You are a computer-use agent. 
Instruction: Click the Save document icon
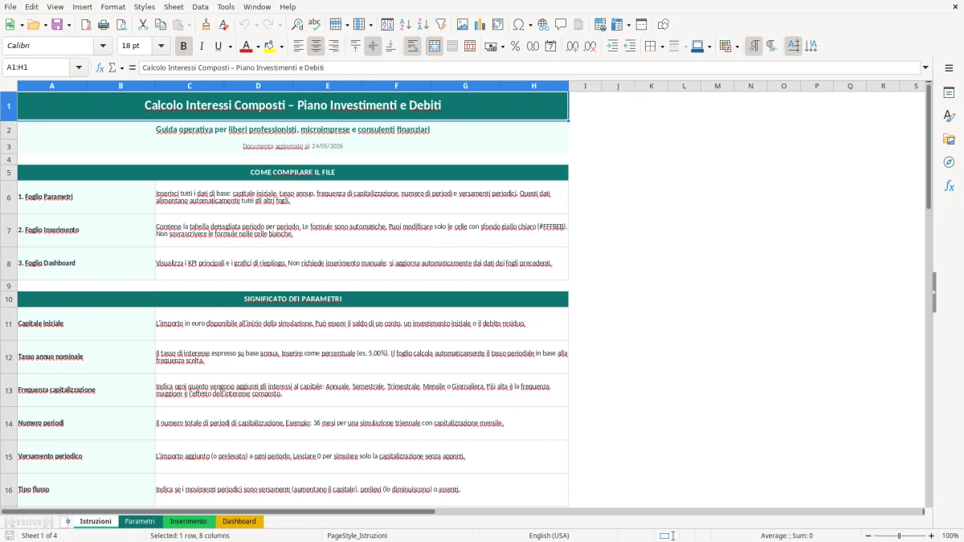(57, 25)
